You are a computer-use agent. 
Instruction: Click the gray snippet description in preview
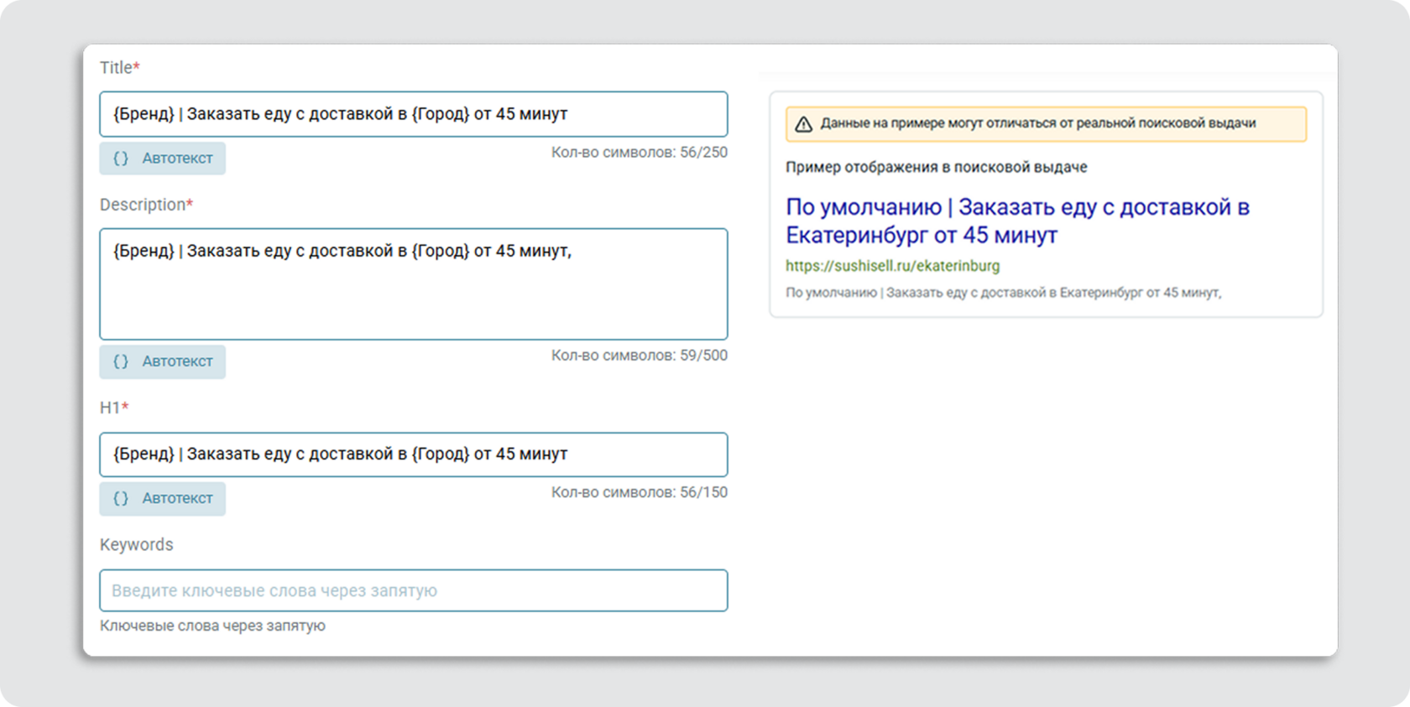tap(1003, 293)
